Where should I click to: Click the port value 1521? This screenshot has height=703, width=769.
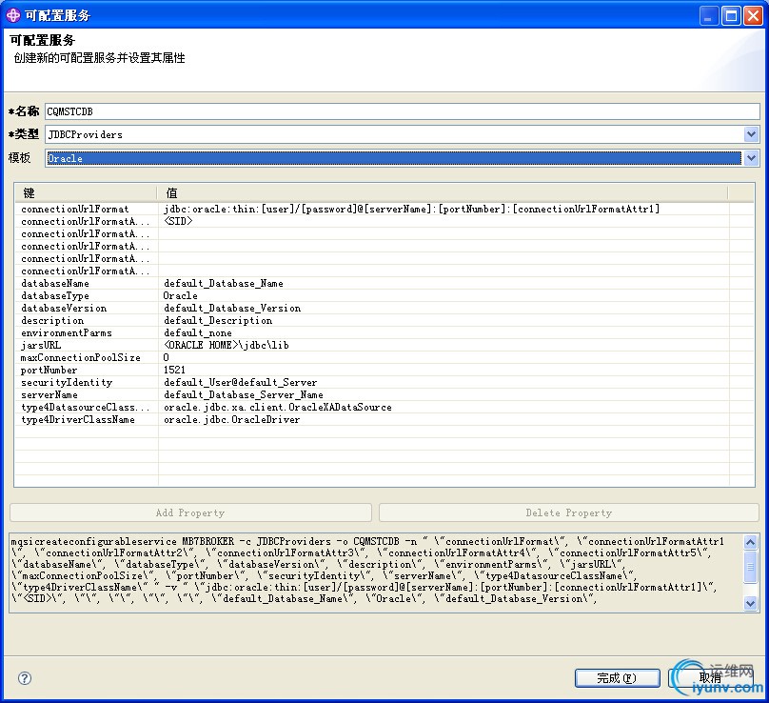click(x=174, y=370)
